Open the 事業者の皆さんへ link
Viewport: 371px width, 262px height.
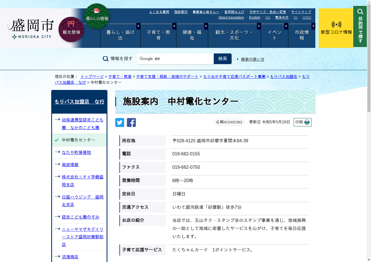206,12
